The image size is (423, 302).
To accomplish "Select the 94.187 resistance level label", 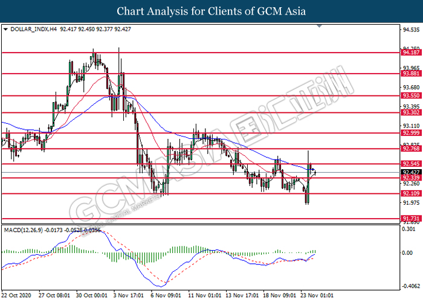I will tap(411, 53).
